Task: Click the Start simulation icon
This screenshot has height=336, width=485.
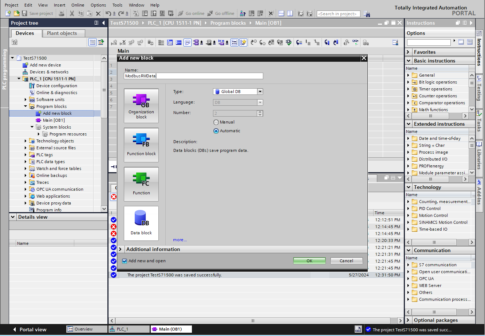Action: 162,13
